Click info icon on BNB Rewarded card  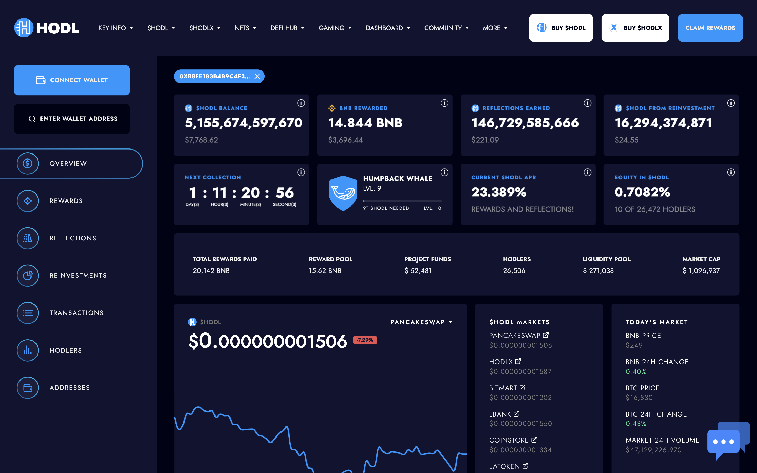coord(444,103)
